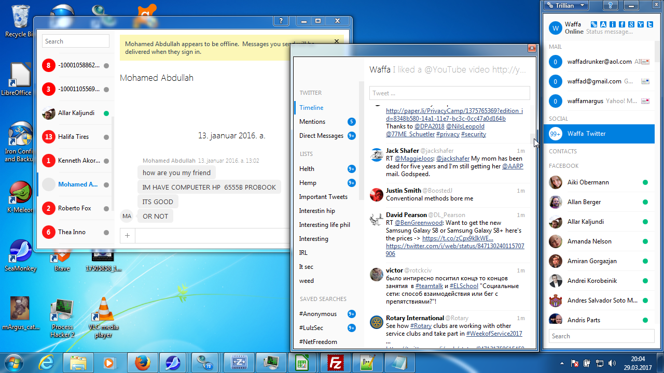Click David Pearson's avatar in the timeline
Screen dimensions: 664x373
coord(377,219)
